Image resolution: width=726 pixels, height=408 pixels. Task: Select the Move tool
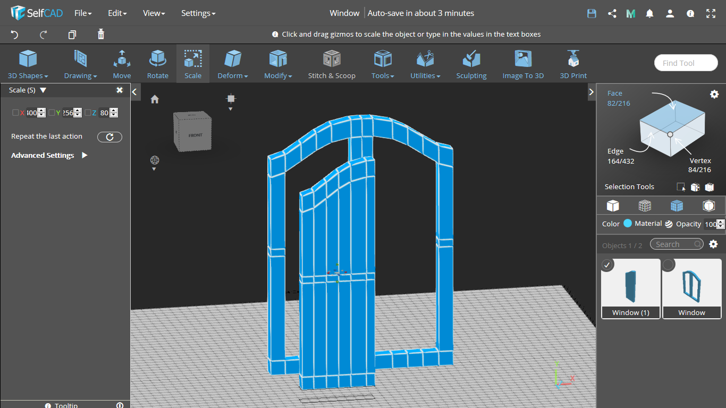[122, 64]
